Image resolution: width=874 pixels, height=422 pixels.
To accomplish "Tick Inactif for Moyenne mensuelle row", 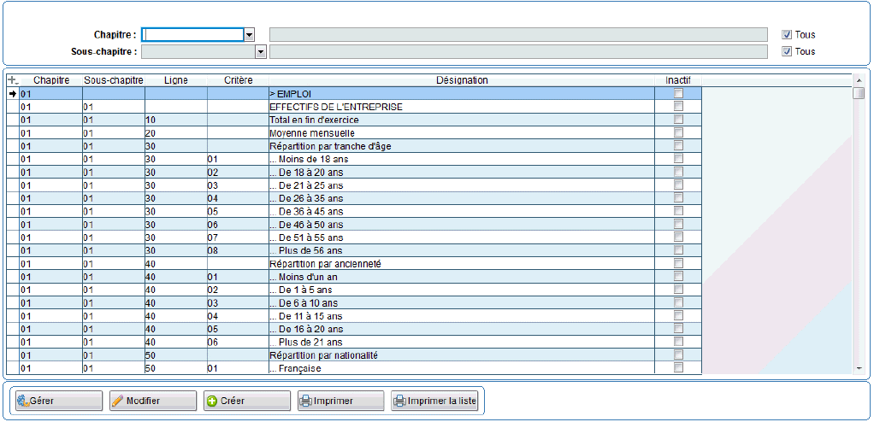I will pyautogui.click(x=678, y=132).
